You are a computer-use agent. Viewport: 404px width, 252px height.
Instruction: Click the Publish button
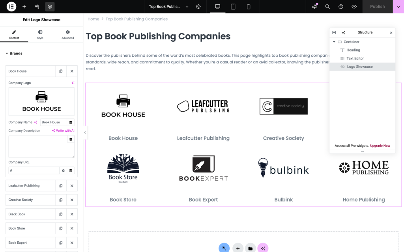[378, 7]
